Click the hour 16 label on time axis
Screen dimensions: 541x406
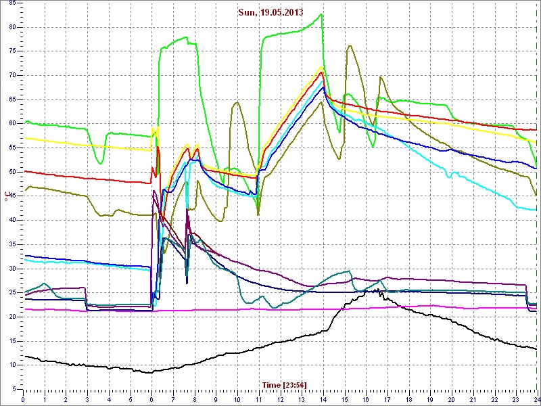(x=366, y=399)
